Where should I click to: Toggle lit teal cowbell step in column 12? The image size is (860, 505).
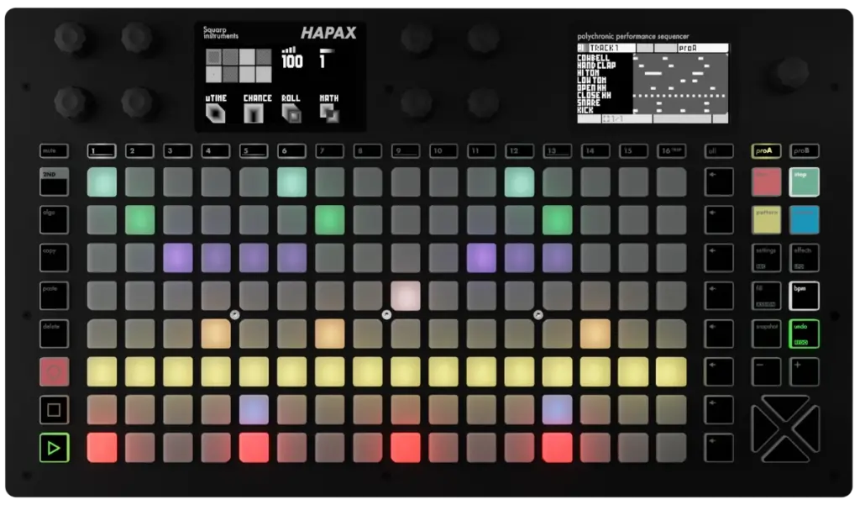[519, 182]
